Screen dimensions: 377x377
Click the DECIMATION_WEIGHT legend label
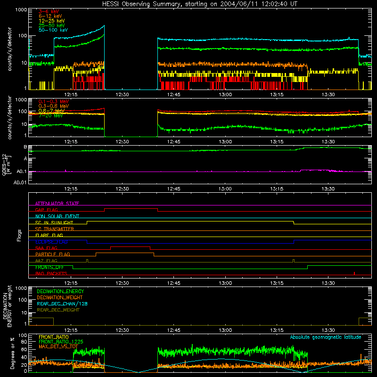pos(60,297)
